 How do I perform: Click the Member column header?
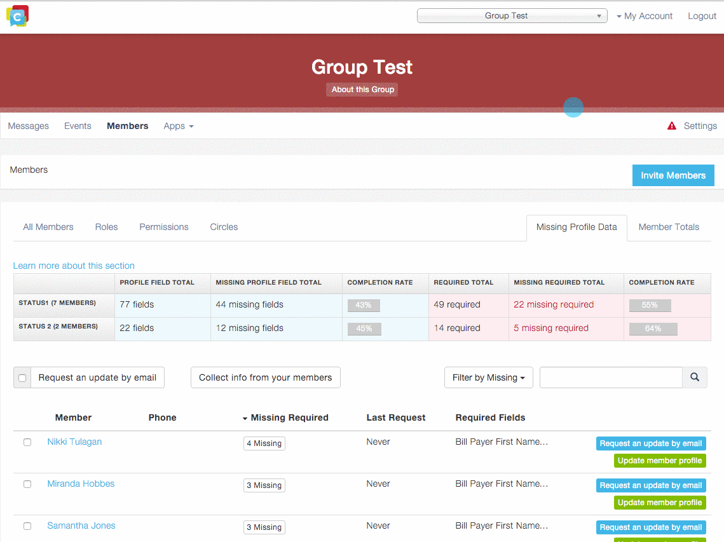[73, 418]
